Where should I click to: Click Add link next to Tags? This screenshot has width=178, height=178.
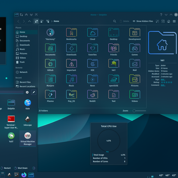163,80
